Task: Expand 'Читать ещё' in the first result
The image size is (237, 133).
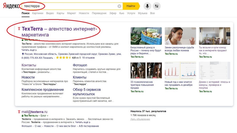Action: 29,50
